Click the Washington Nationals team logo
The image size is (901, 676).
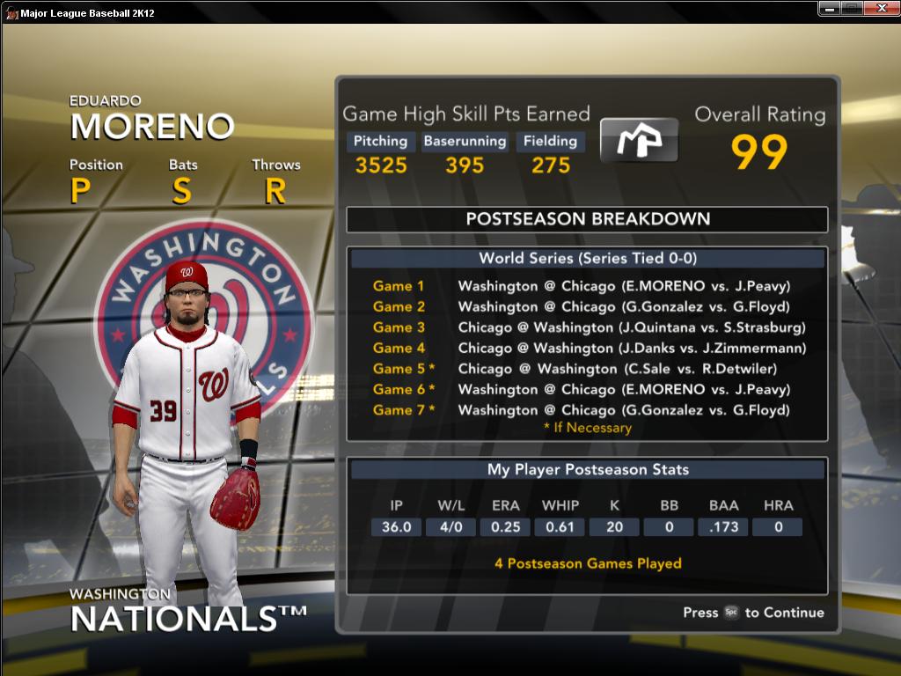tap(204, 327)
